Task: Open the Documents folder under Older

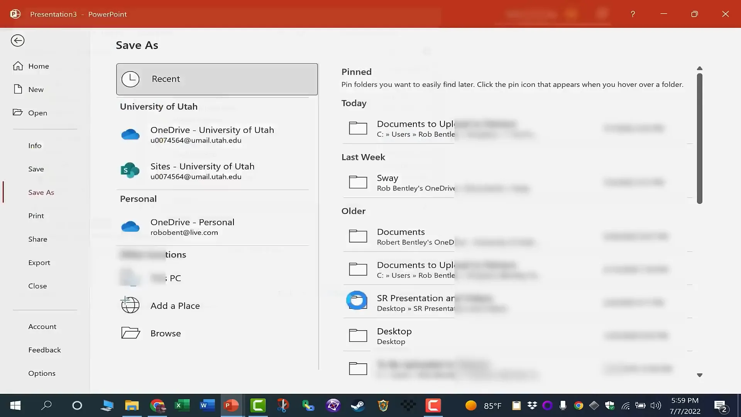Action: point(517,236)
